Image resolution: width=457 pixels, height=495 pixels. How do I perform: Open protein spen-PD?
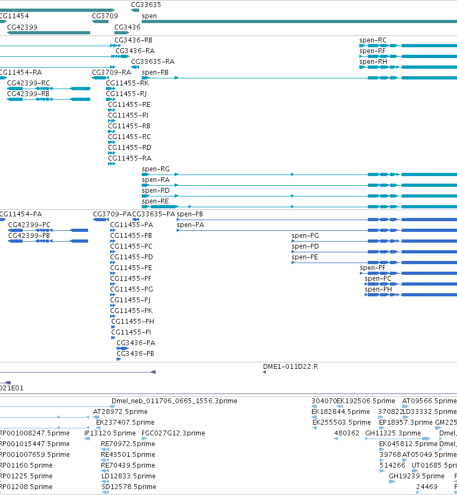pos(306,246)
